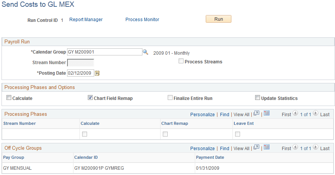The width and height of the screenshot is (335, 175).
Task: Toggle Update Statistics checkbox
Action: pos(257,98)
